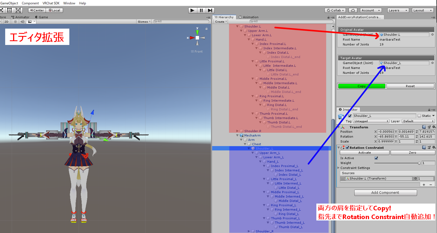Screen dimensions: 437x233
Task: Lock the scene gizmo rotation
Action: (206, 28)
